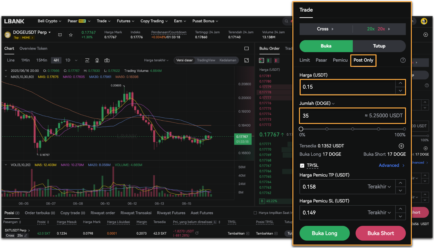Click plus icon next to Tersedia balance
The height and width of the screenshot is (248, 434).
coord(401,146)
